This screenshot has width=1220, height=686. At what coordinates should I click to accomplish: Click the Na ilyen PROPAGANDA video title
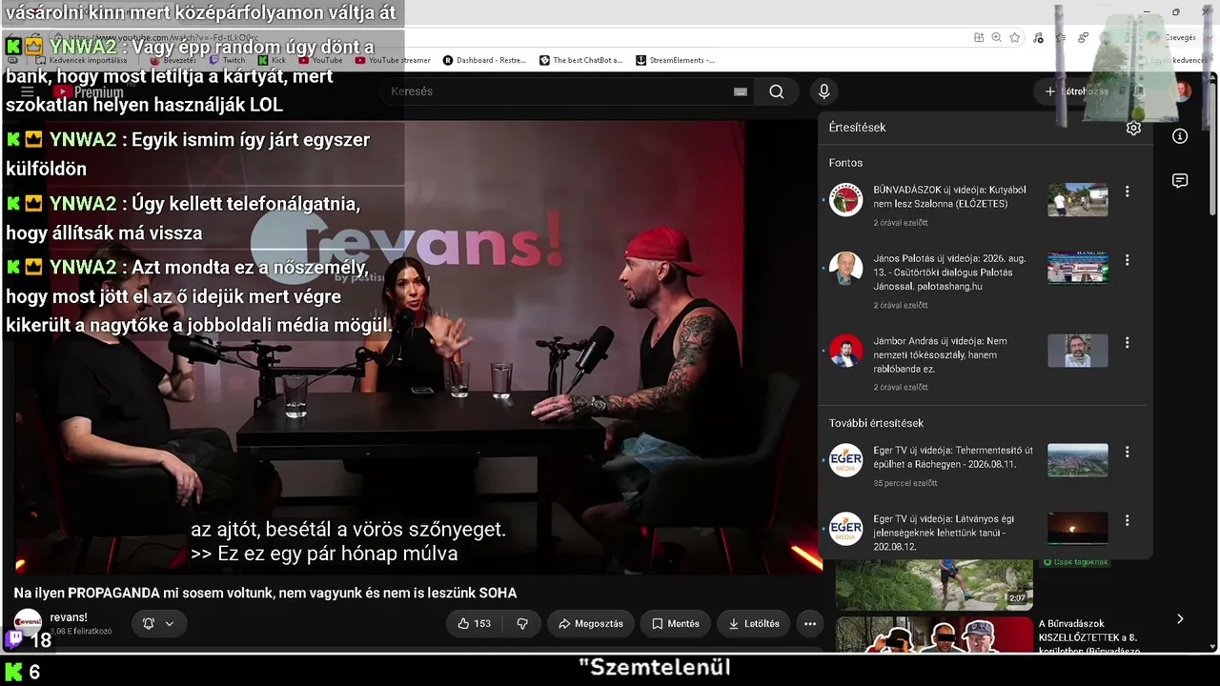click(x=265, y=593)
